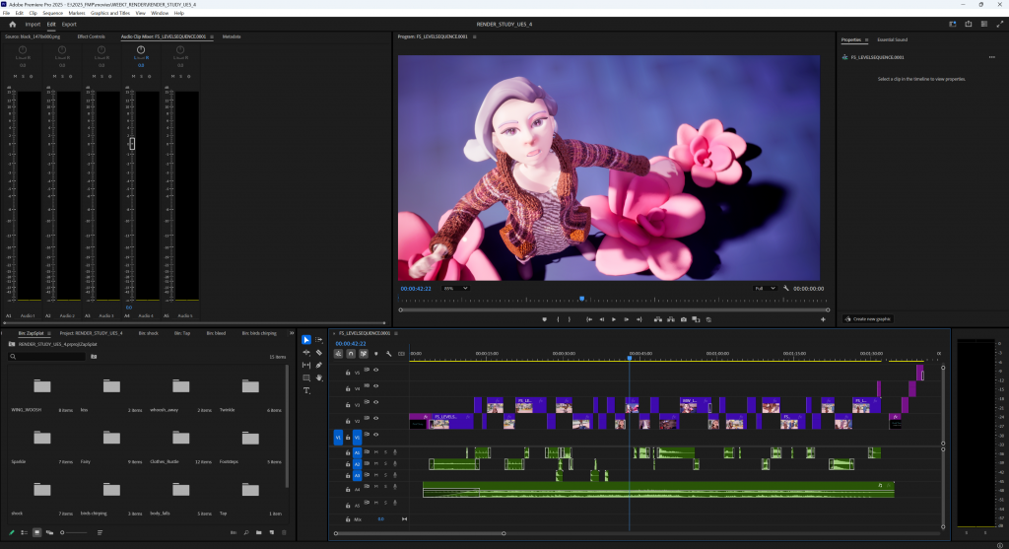Click the New Bin folder icon
The width and height of the screenshot is (1009, 549).
(257, 533)
